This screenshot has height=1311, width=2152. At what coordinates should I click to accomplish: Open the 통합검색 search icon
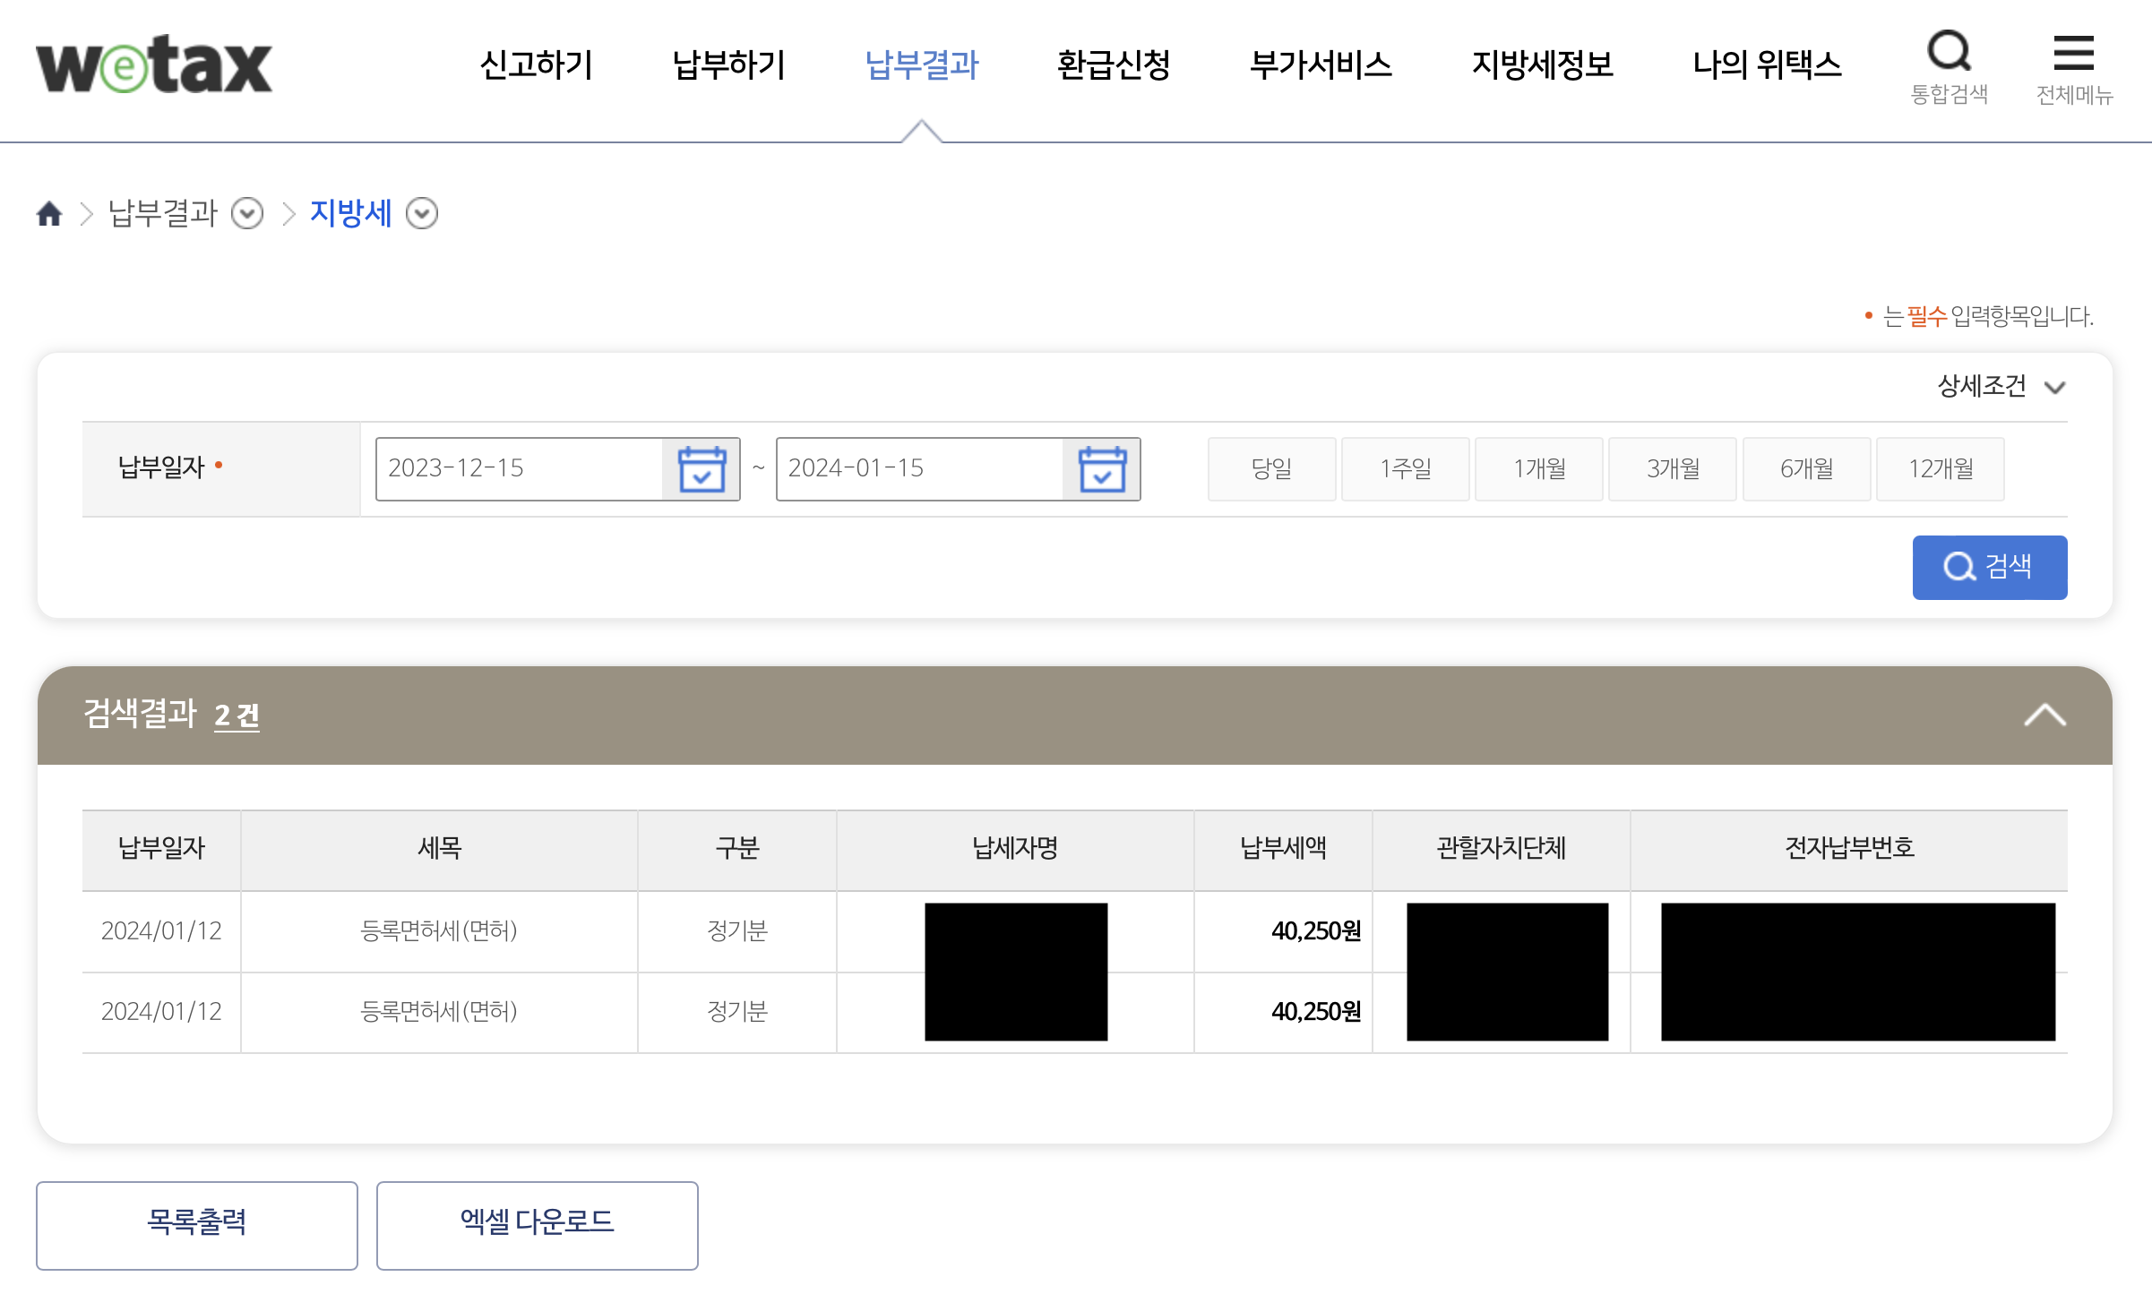pos(1949,64)
